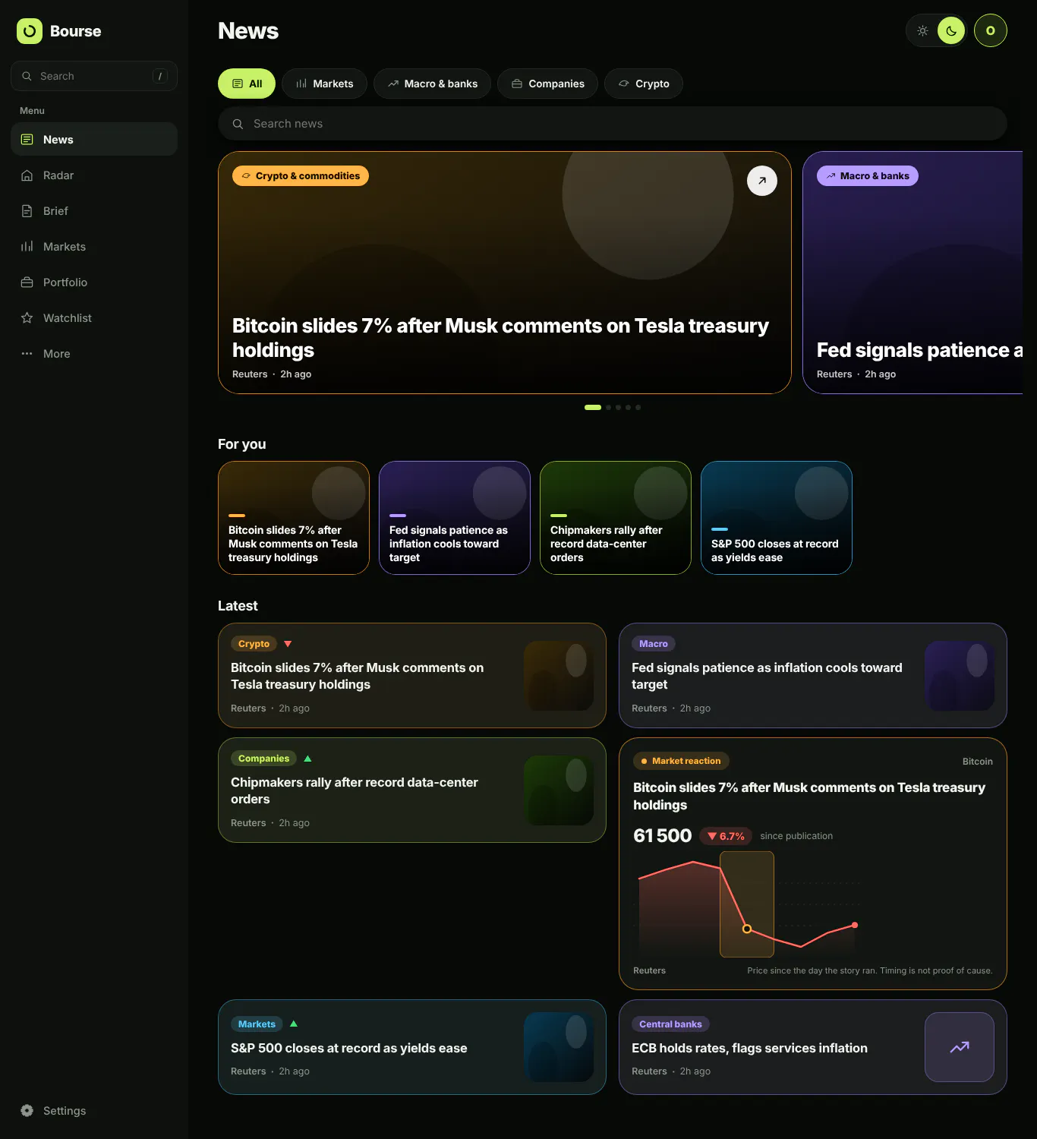Open the For you Fed signals card

tap(455, 518)
